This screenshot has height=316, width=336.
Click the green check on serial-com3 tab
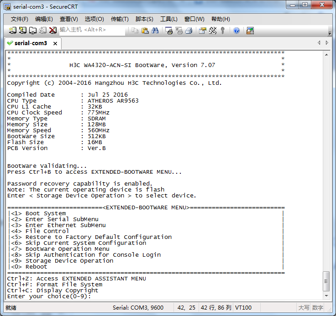[10, 43]
